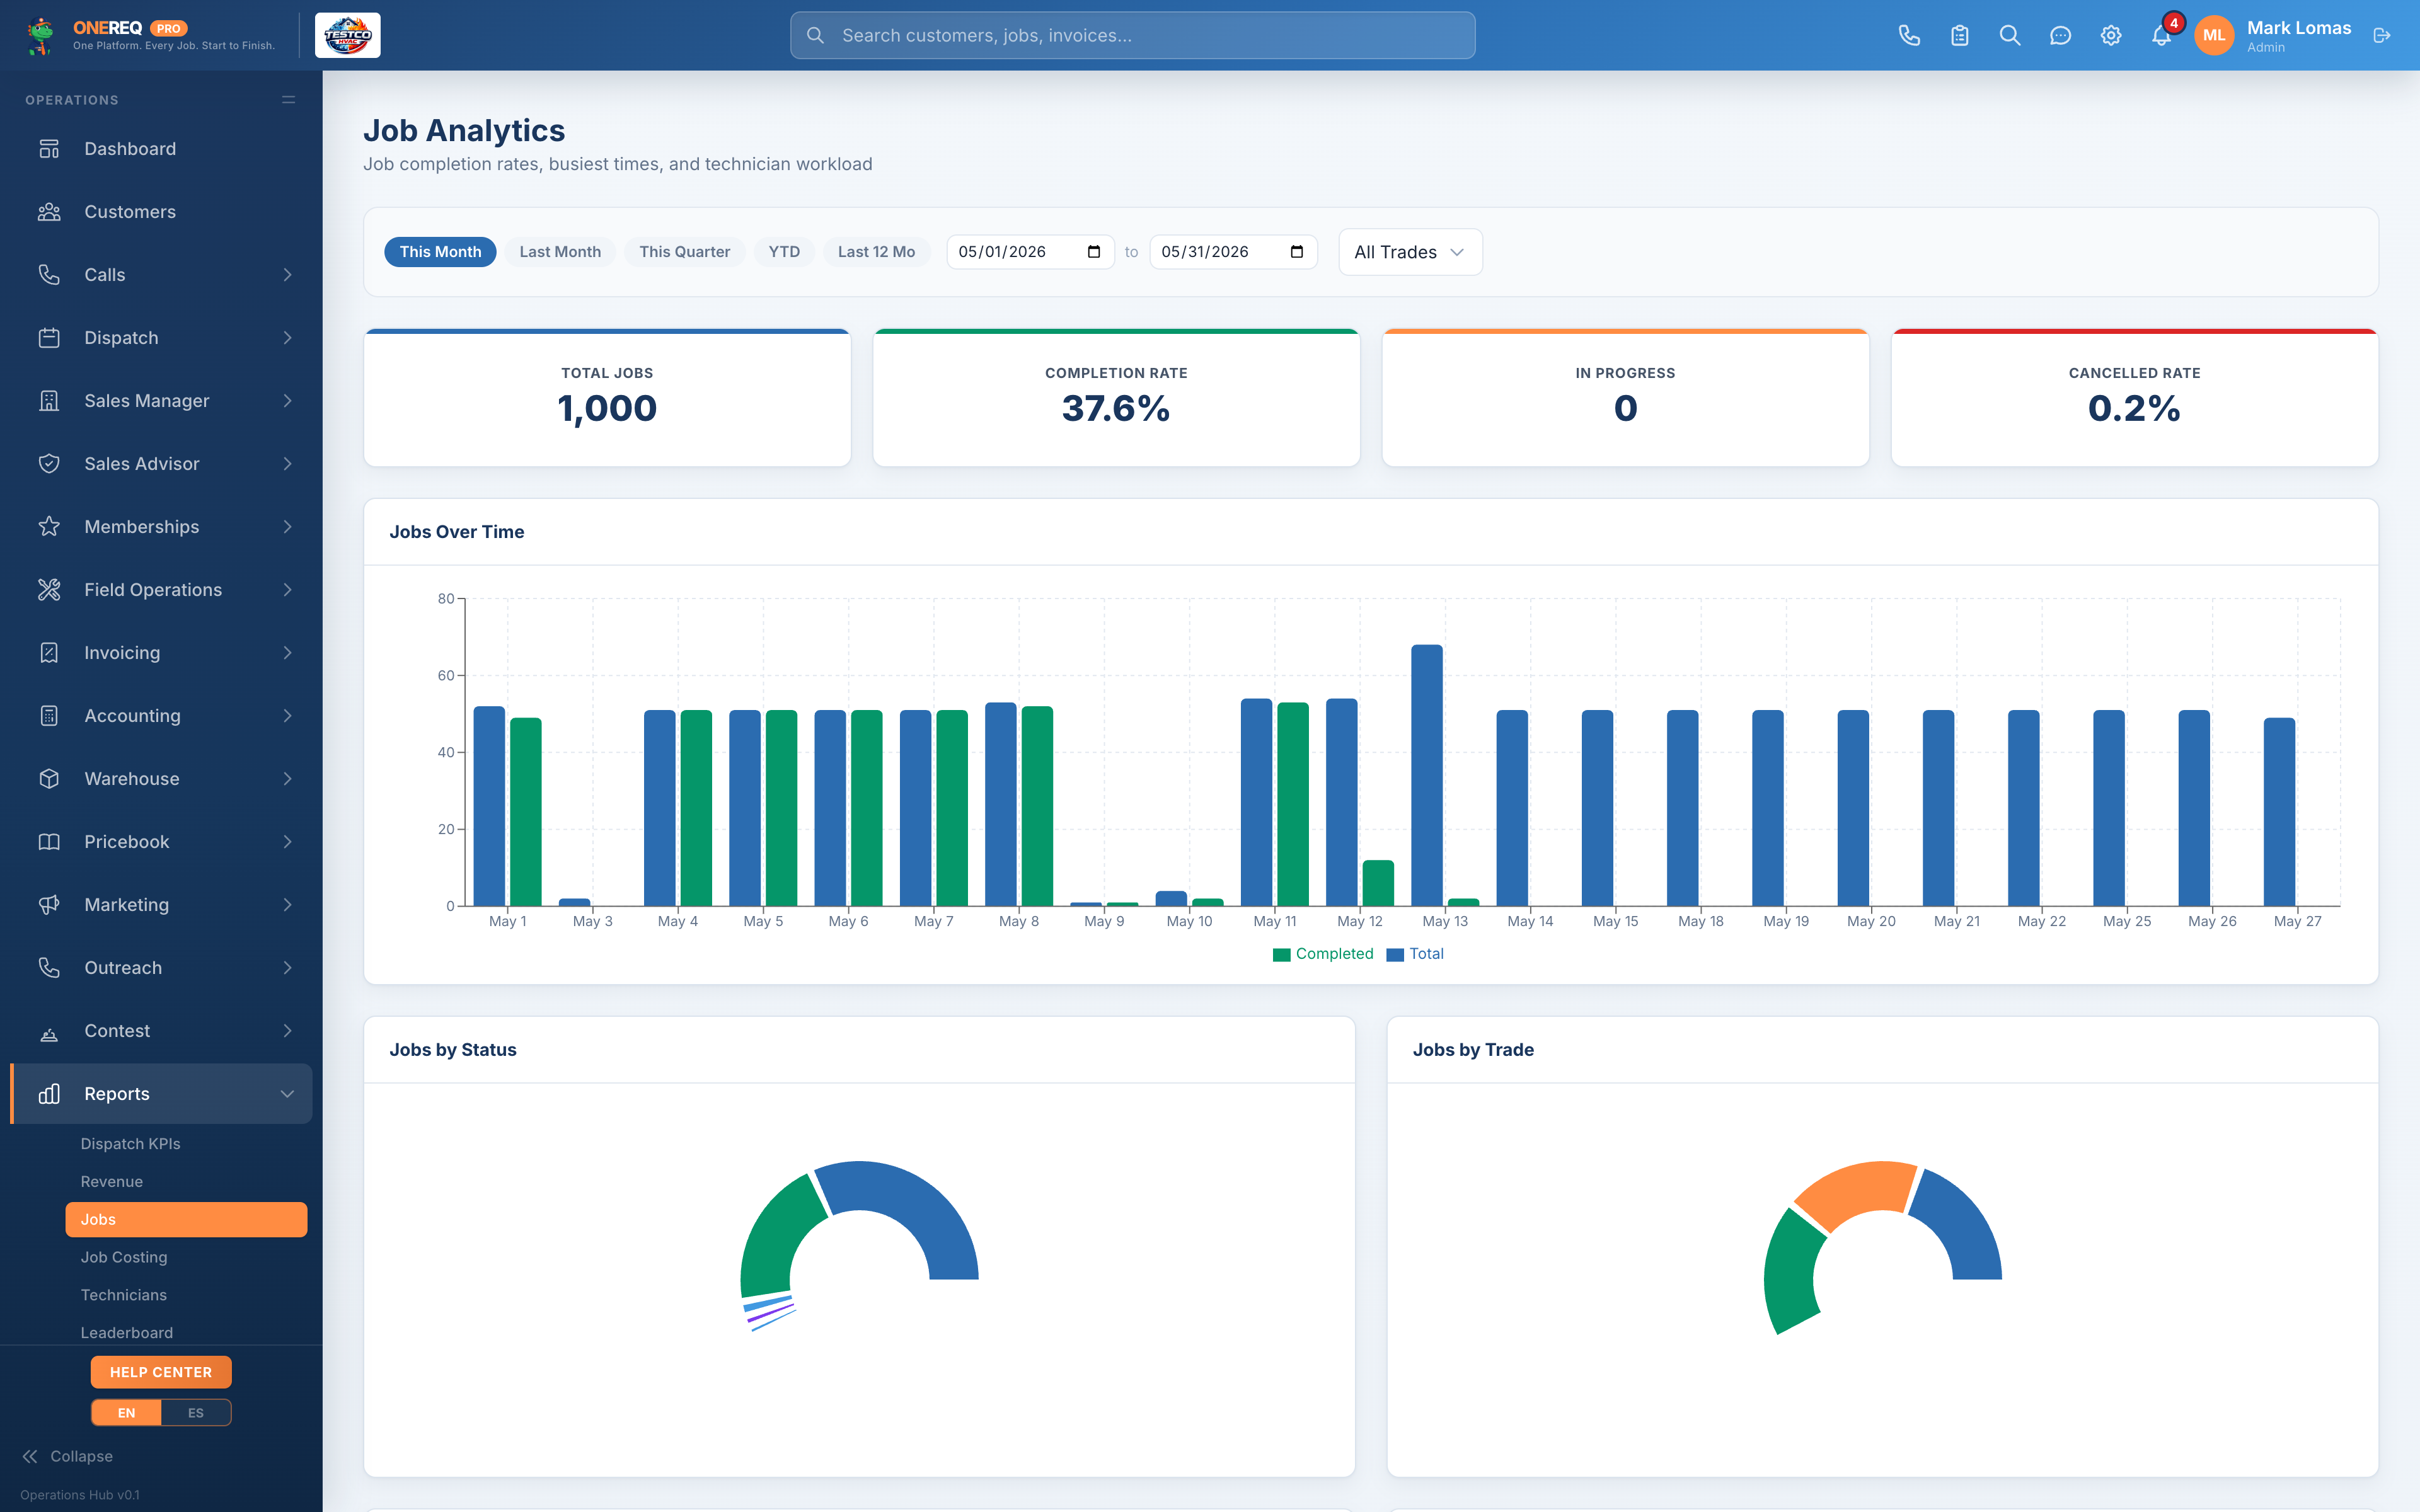Open Dispatch KPIs report

130,1144
